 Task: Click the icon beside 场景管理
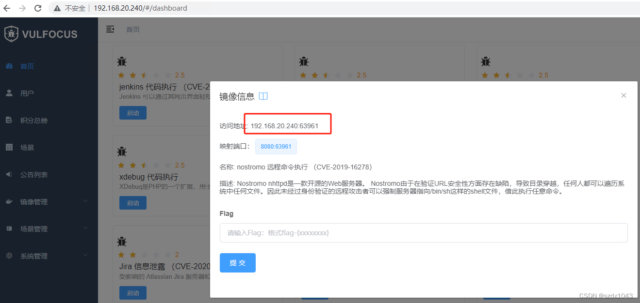[9, 228]
